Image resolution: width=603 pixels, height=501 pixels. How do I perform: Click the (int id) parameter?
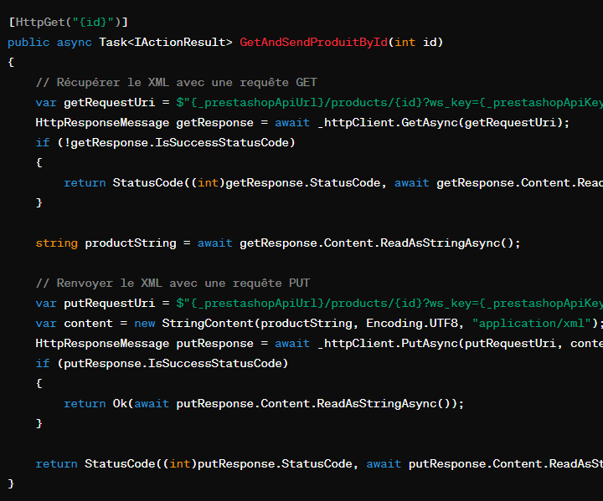pos(415,43)
